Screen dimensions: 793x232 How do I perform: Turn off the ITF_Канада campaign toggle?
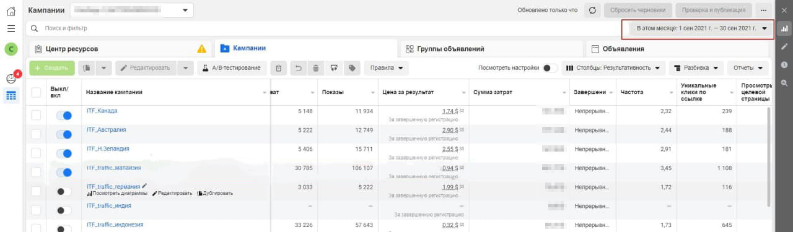(x=64, y=116)
